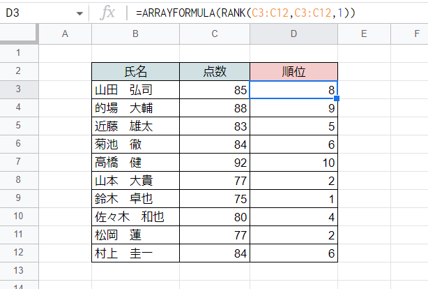Click 菊池 徹's score 84
The height and width of the screenshot is (289, 428).
pos(215,144)
